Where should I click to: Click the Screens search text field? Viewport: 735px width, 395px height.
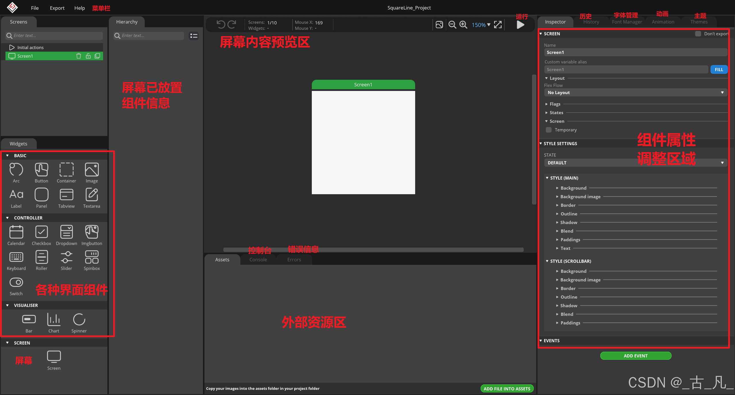[x=57, y=36]
